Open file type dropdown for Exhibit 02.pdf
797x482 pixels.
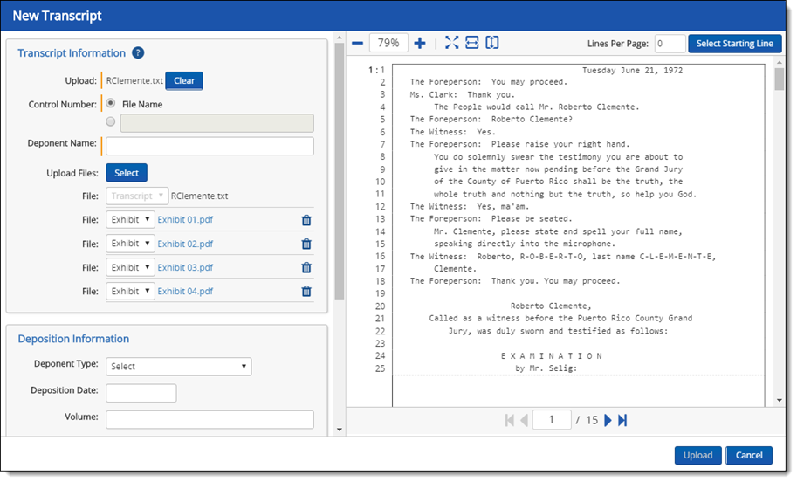pyautogui.click(x=130, y=244)
